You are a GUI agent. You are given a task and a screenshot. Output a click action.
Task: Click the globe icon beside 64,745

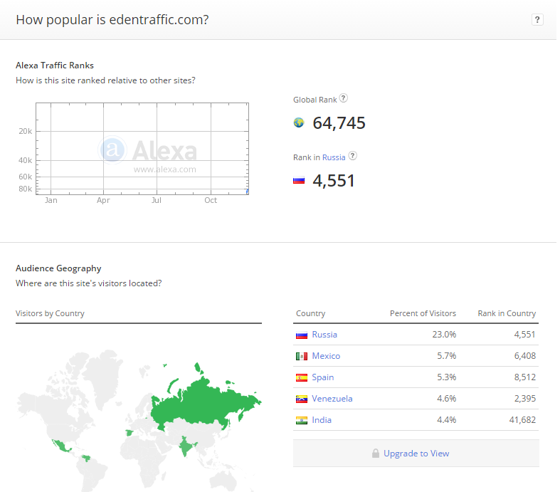tap(299, 123)
